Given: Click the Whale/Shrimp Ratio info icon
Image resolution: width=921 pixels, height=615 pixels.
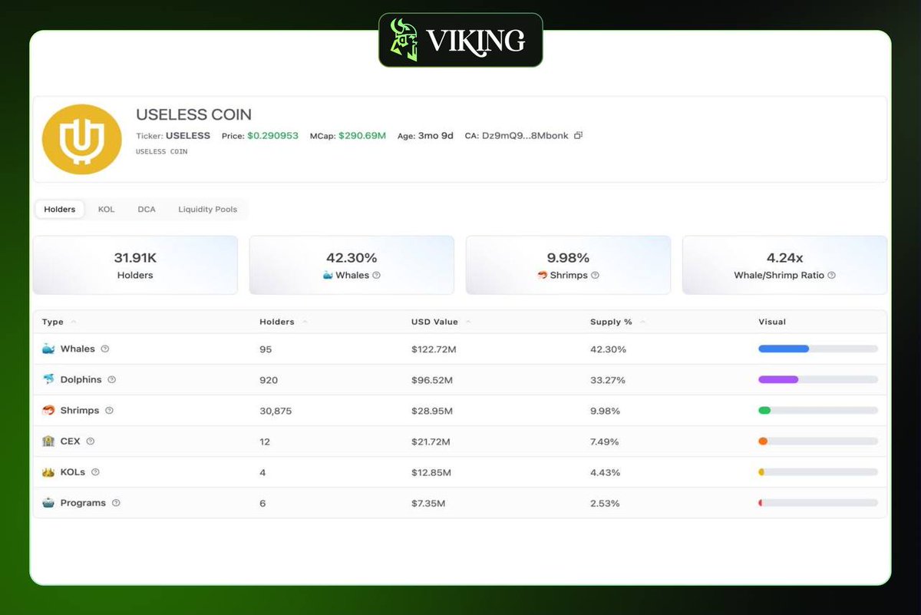Looking at the screenshot, I should (x=831, y=275).
